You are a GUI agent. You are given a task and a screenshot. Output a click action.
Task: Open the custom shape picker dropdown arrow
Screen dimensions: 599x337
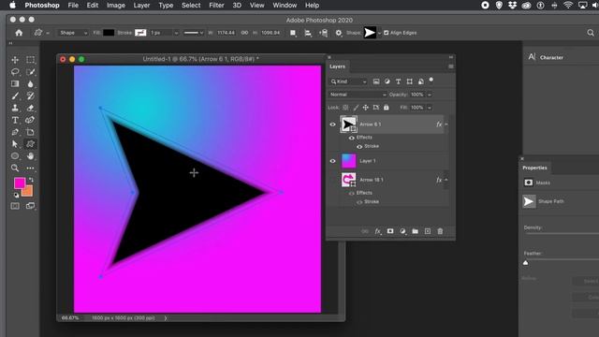point(379,34)
